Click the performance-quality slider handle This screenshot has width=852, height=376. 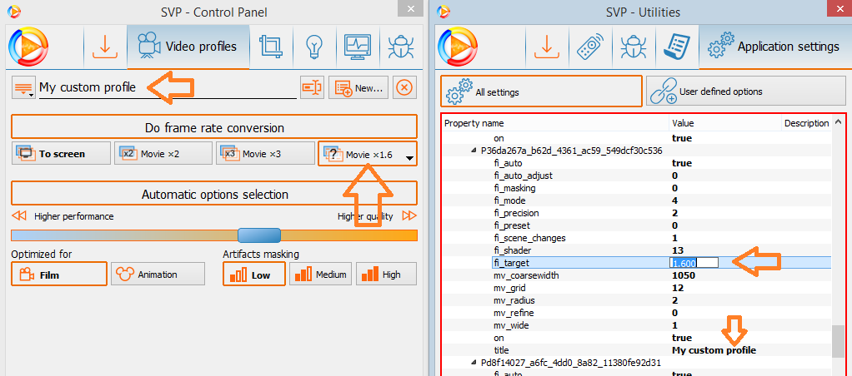[258, 235]
